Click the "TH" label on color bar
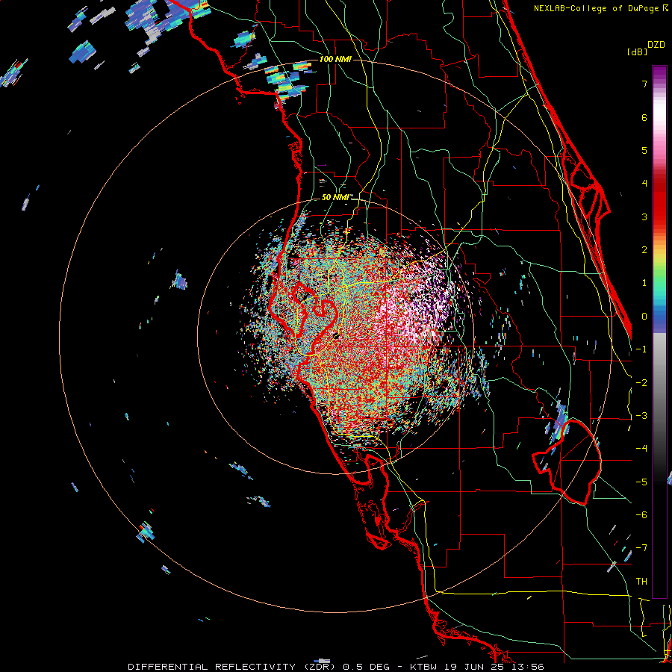 pos(641,582)
